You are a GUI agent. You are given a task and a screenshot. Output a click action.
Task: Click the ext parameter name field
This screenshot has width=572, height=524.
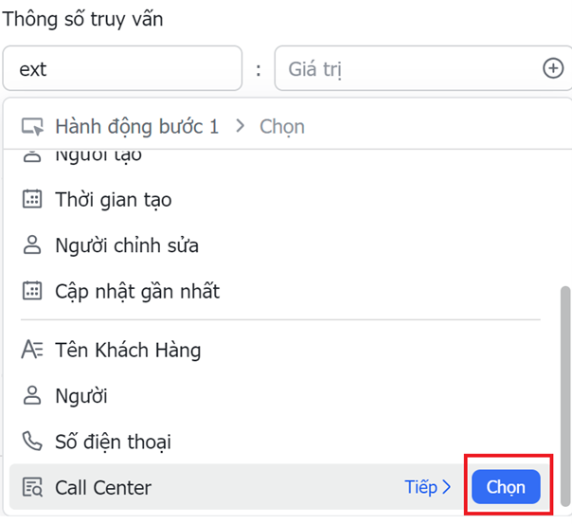coord(121,69)
